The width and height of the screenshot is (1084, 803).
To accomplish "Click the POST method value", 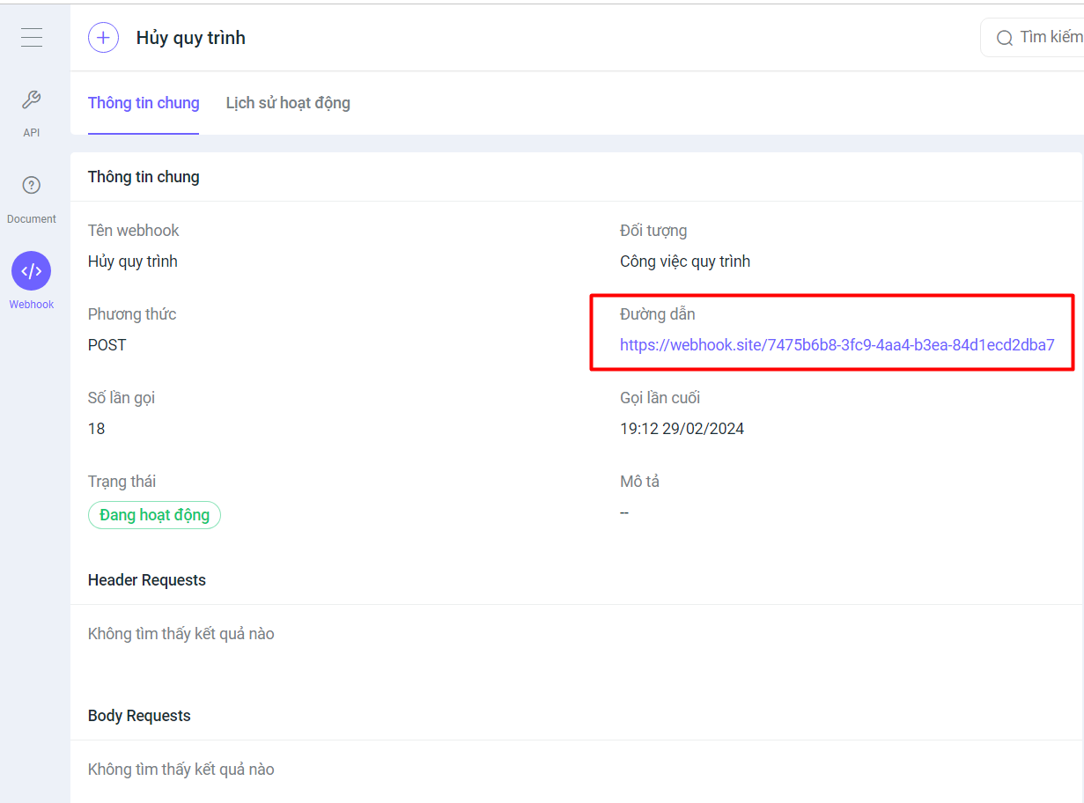I will click(107, 345).
